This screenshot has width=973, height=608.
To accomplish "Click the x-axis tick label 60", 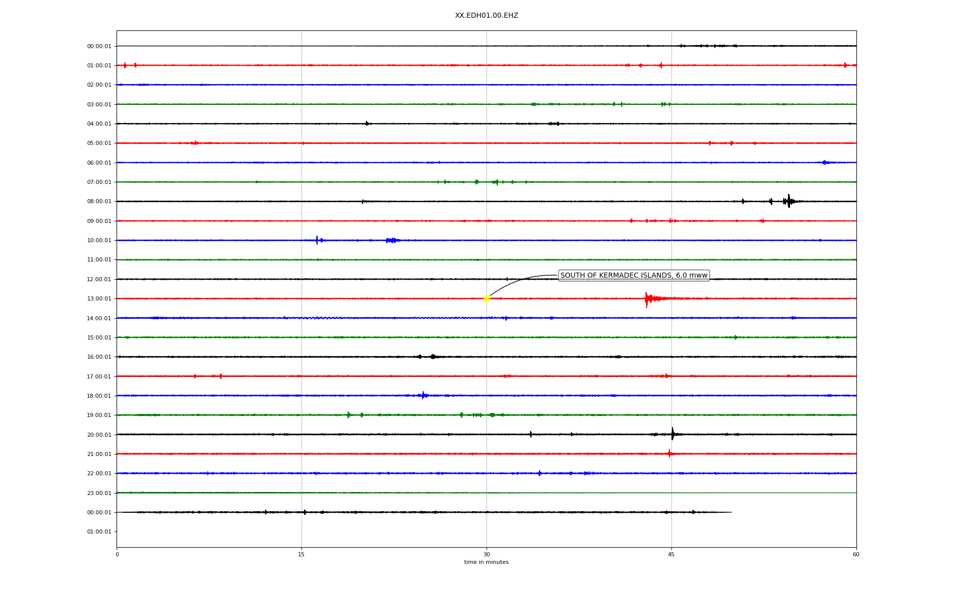I will pyautogui.click(x=856, y=554).
